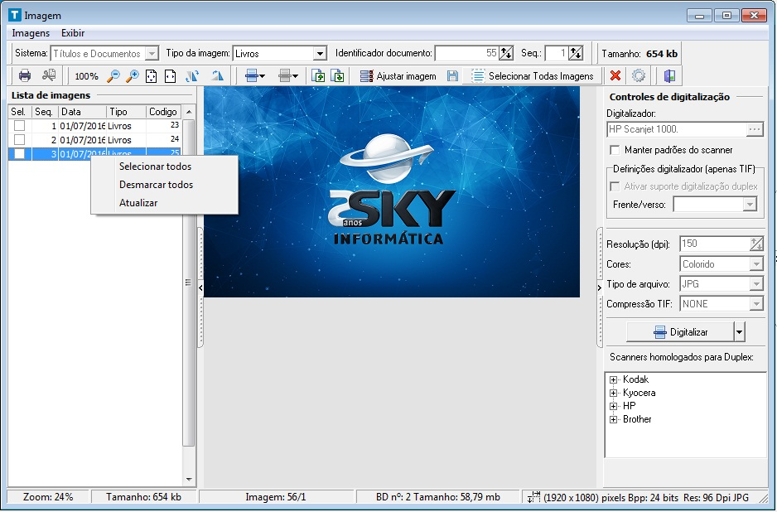777x512 pixels.
Task: Choose Atualizar from context menu
Action: click(138, 203)
